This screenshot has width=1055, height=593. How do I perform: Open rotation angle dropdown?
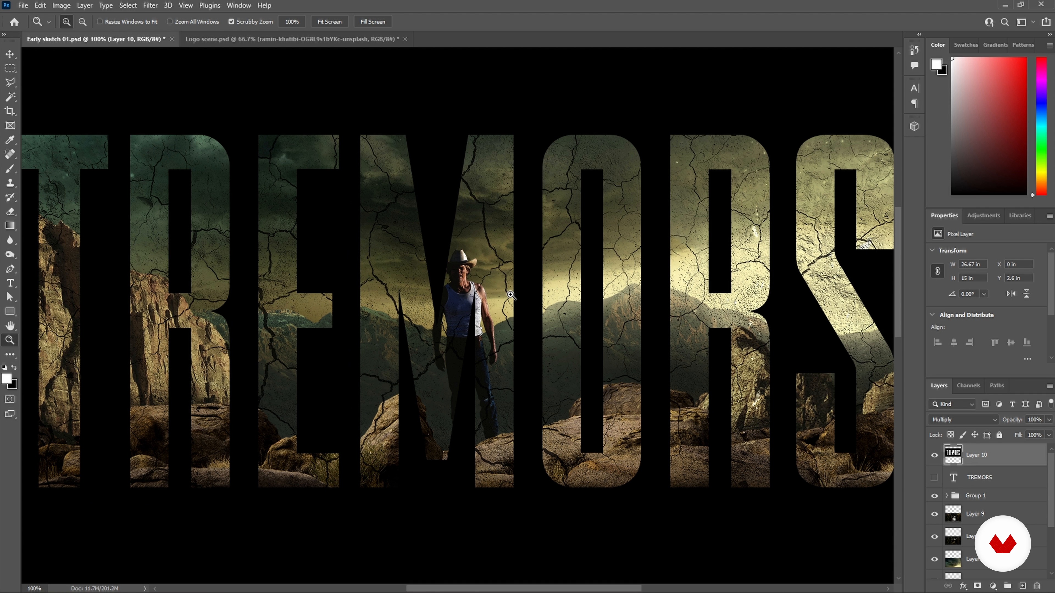coord(984,294)
